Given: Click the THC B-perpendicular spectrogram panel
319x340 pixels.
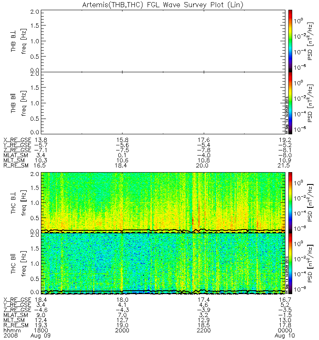Looking at the screenshot, I should tap(163, 203).
